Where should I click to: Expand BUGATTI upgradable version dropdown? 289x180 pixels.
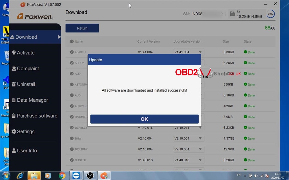click(x=200, y=160)
